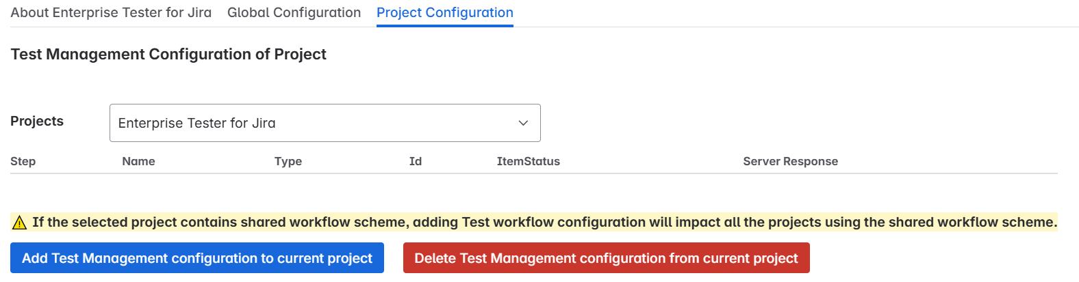The height and width of the screenshot is (282, 1079).
Task: Click the Id column header
Action: [416, 161]
